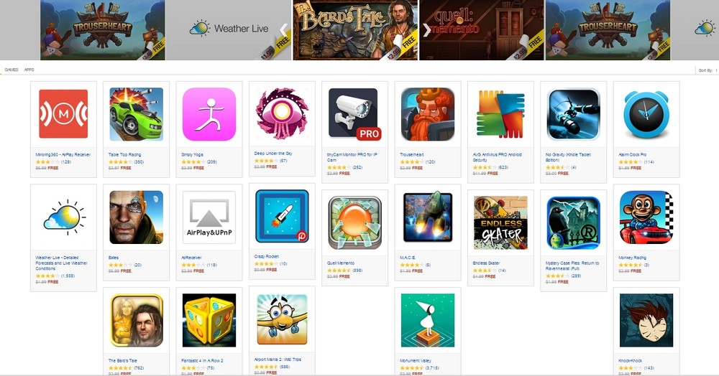Image resolution: width=719 pixels, height=376 pixels.
Task: Open the Monkey Racing app icon
Action: (646, 217)
